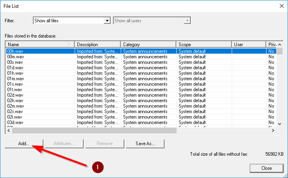
Task: Click the Remove button
Action: tap(105, 144)
